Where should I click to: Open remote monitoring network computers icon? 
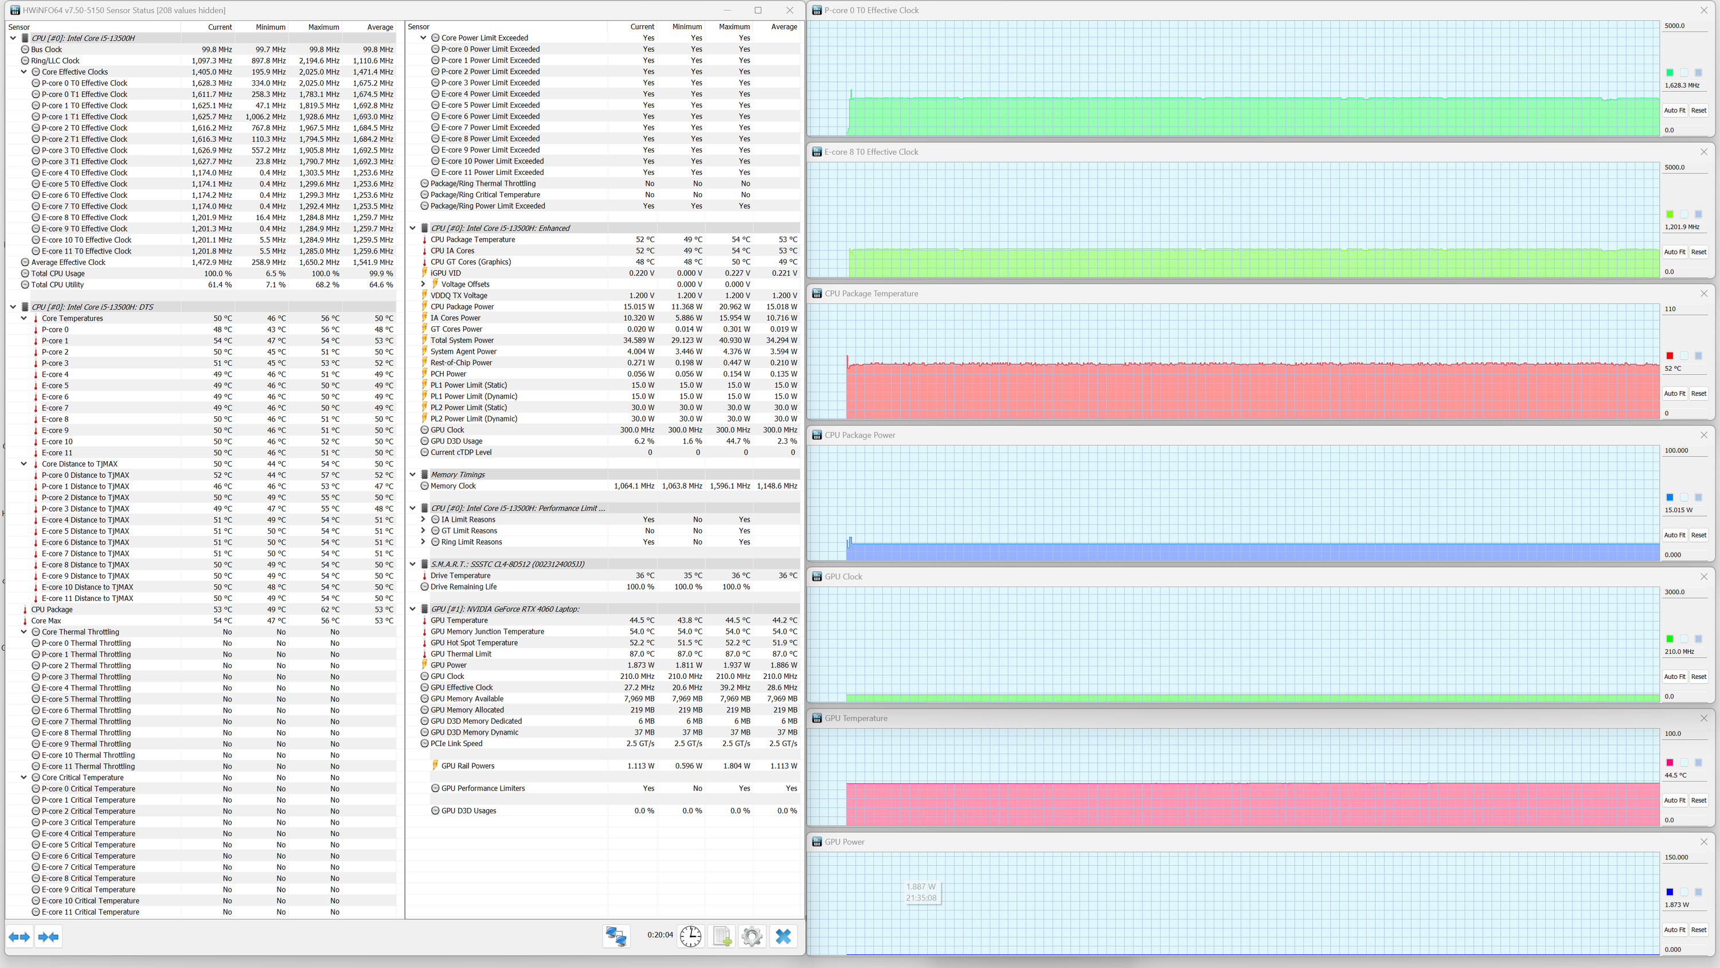(616, 936)
